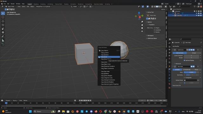
Task: Open the RetopoFlow add-on dropdown in header
Action: pos(44,6)
